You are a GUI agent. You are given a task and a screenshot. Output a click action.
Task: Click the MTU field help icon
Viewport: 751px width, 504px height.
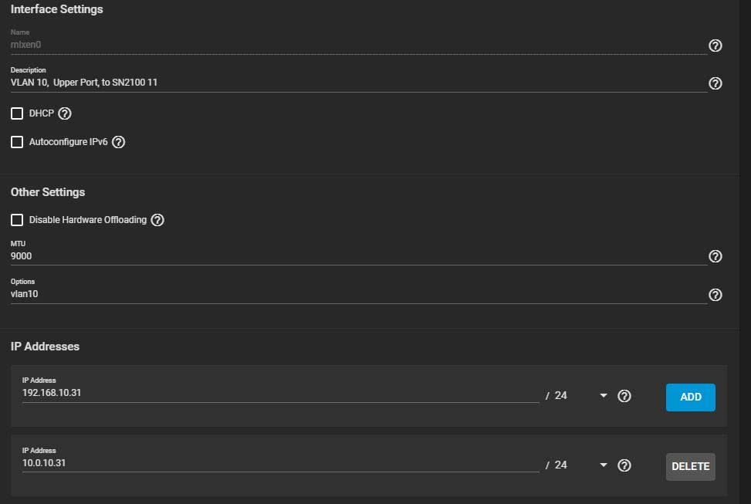click(715, 256)
